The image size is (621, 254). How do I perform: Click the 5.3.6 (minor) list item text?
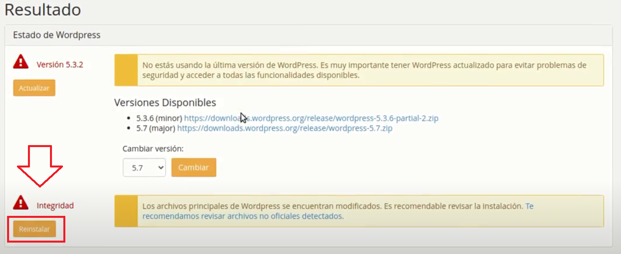(159, 118)
